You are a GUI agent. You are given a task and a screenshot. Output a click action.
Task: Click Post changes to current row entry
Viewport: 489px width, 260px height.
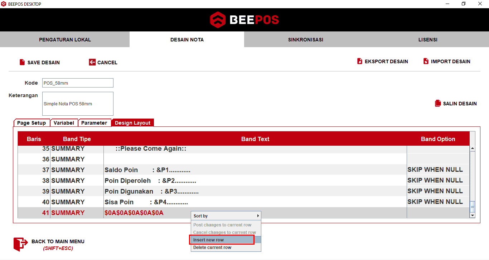tap(226, 225)
